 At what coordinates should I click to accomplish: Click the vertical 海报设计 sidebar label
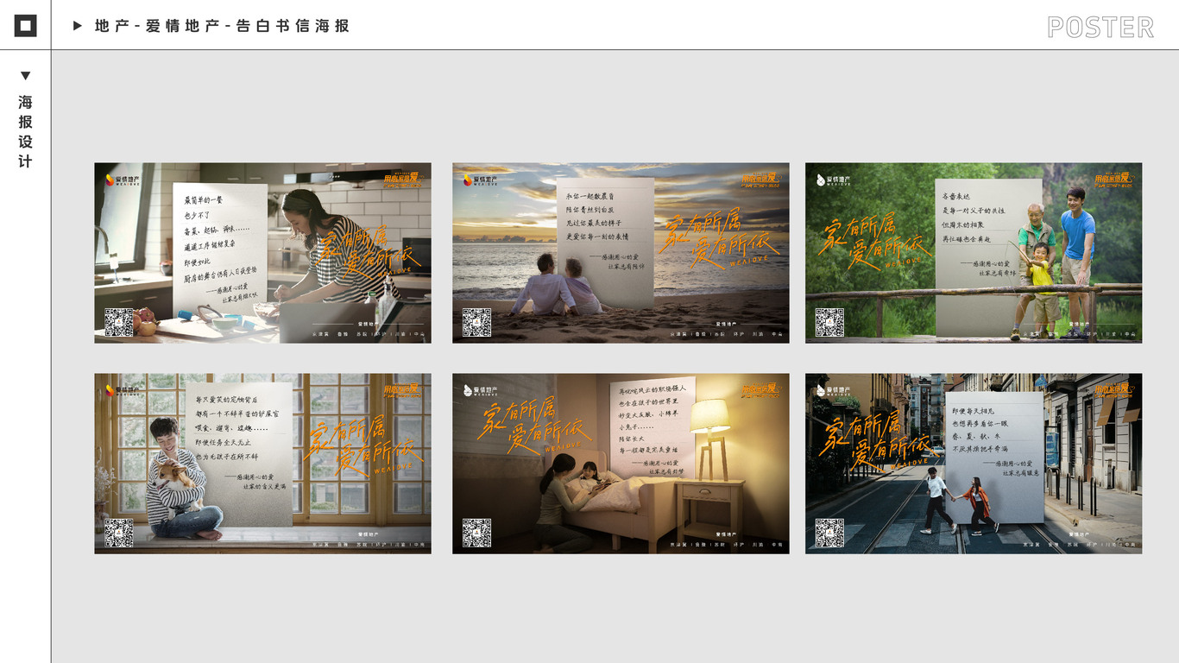pyautogui.click(x=25, y=131)
